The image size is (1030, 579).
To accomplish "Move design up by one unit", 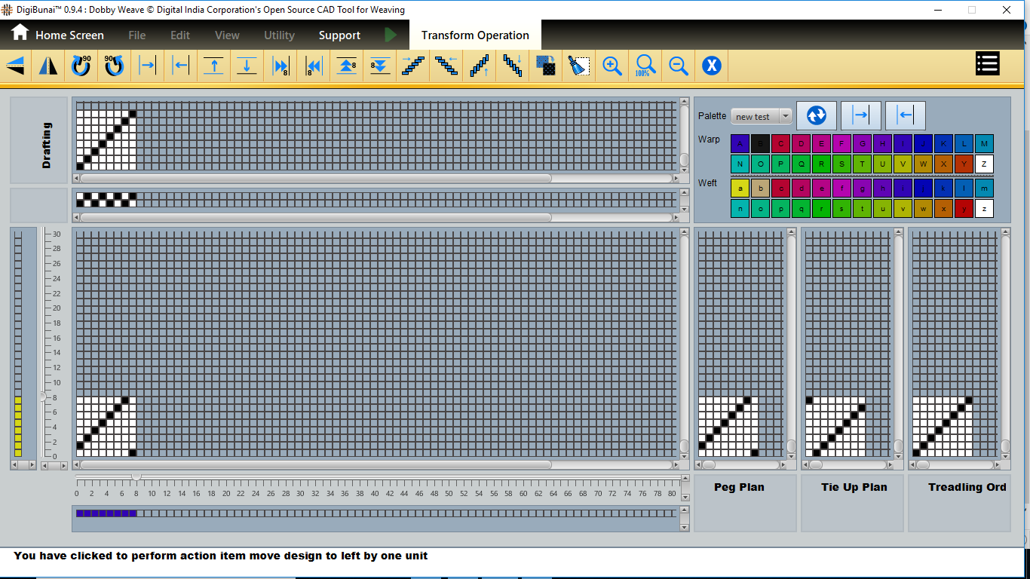I will click(214, 66).
